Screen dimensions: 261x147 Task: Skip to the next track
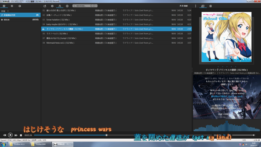click(x=16, y=135)
